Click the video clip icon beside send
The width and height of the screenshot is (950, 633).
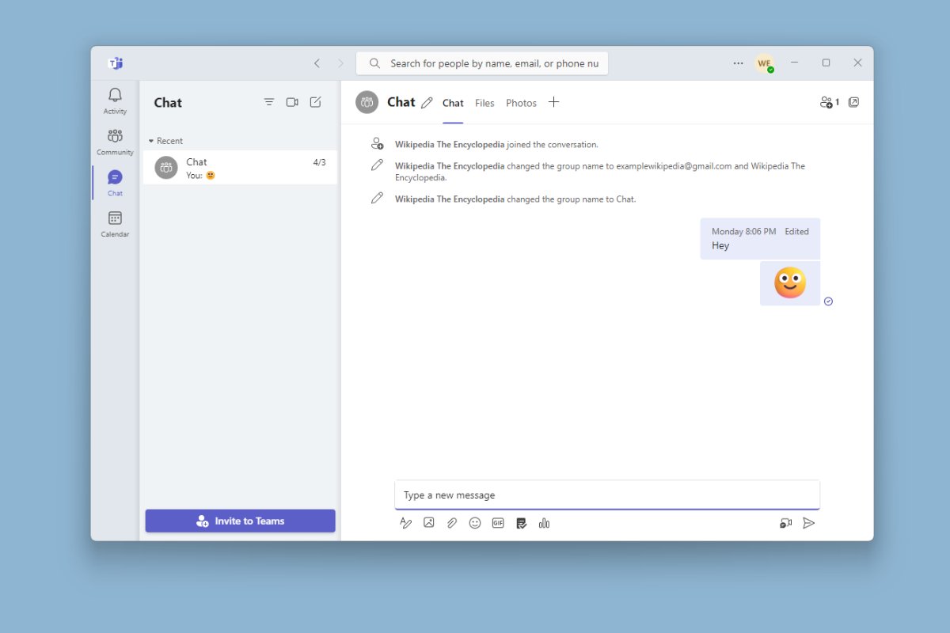[785, 523]
